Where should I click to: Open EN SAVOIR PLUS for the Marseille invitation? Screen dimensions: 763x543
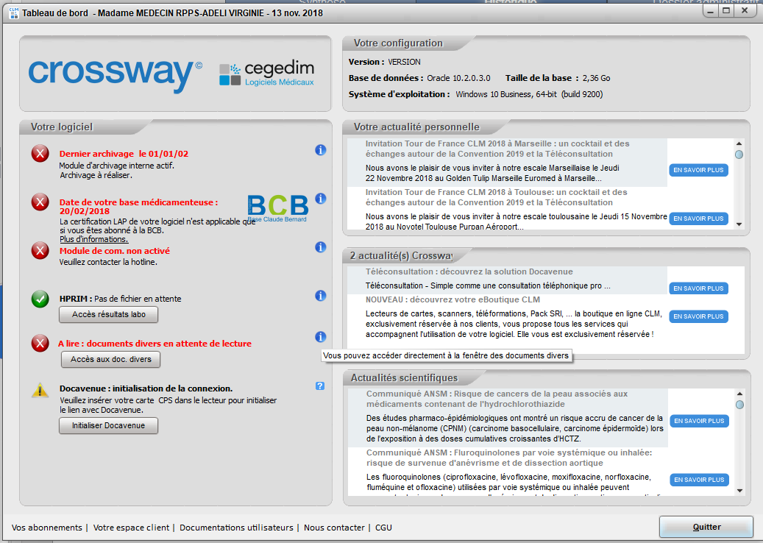coord(698,170)
